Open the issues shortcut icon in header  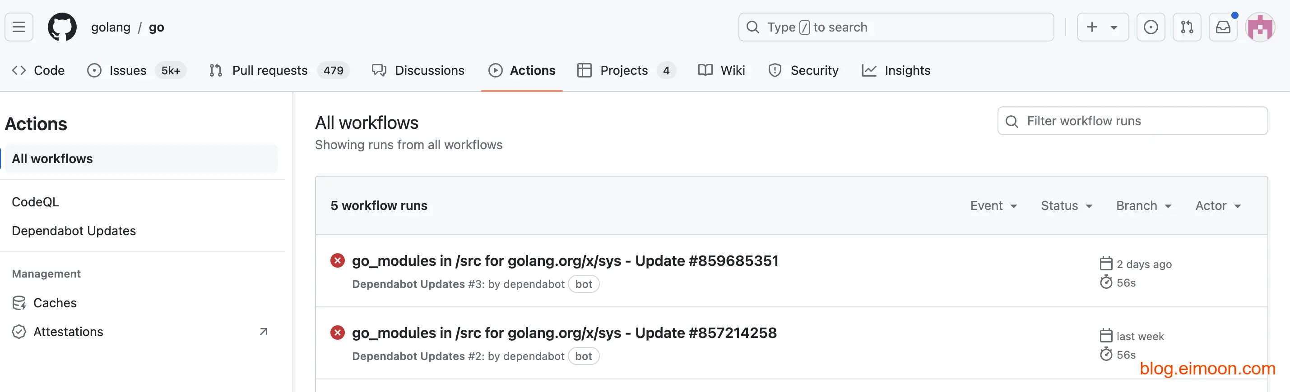point(1150,27)
